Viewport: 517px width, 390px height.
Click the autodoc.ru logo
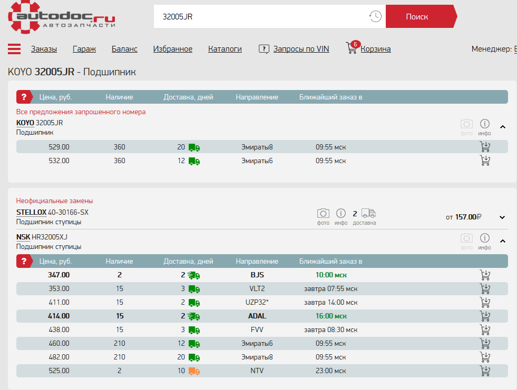(x=61, y=16)
